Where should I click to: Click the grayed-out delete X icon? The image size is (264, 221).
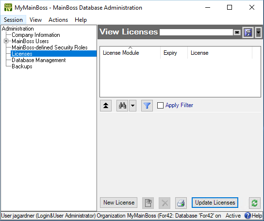[165, 203]
